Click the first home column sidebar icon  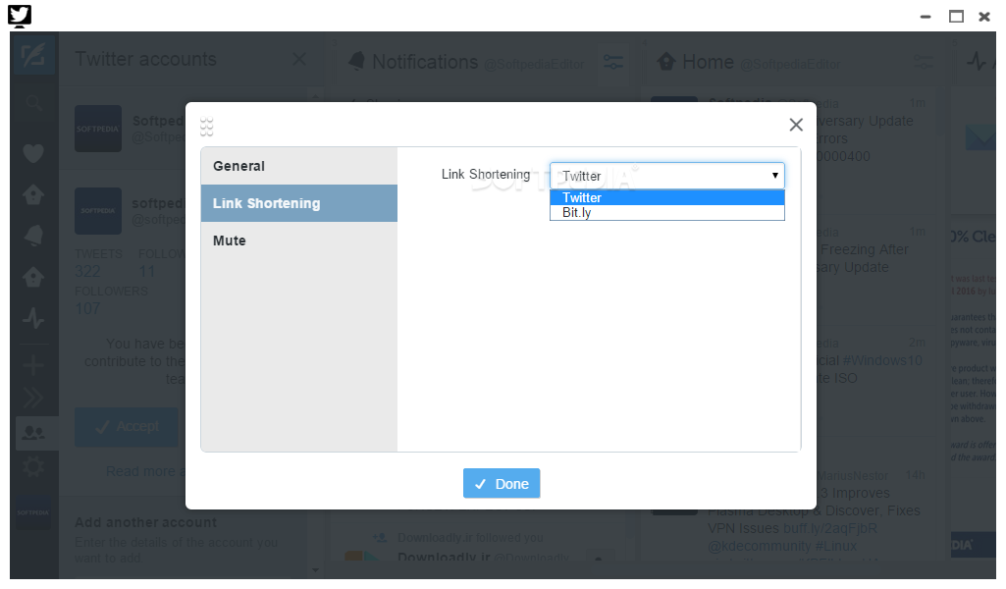(x=33, y=194)
